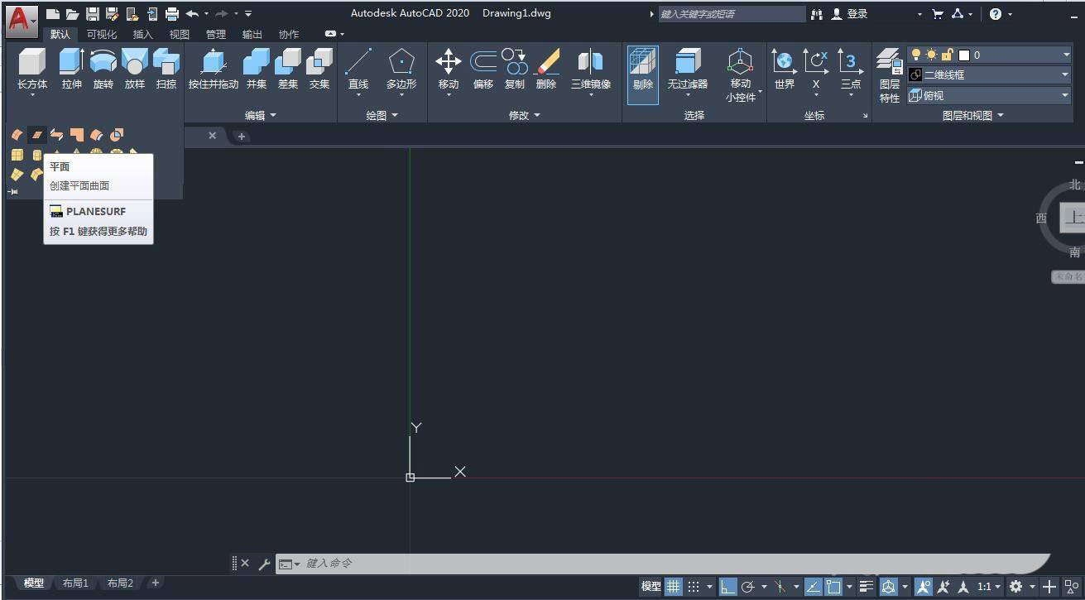Click the 删除 (Erase) tool
Screen dimensions: 1085x600
(x=546, y=70)
